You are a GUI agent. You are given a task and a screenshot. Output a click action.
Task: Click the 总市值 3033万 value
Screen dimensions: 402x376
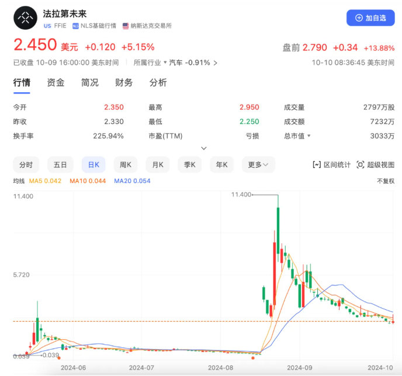(x=382, y=136)
